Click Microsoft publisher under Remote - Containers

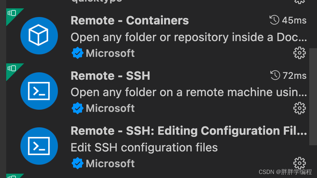tap(110, 53)
